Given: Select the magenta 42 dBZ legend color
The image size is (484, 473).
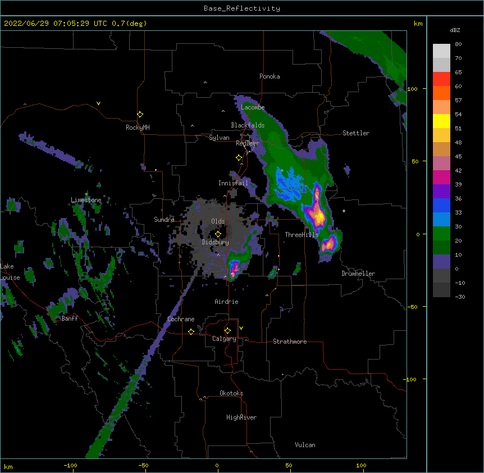Looking at the screenshot, I should (x=441, y=177).
